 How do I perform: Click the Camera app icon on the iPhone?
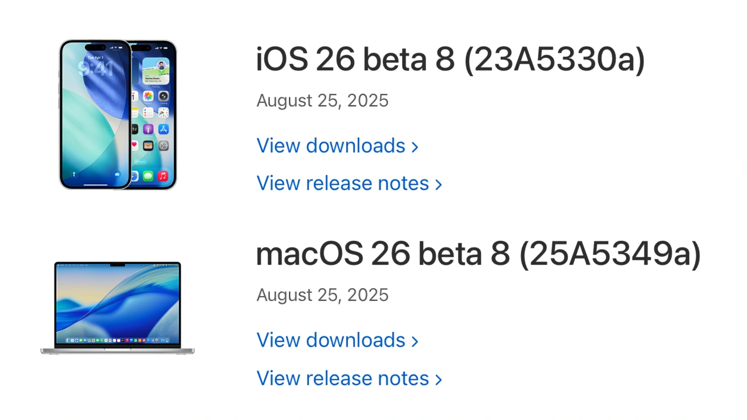coord(163,96)
